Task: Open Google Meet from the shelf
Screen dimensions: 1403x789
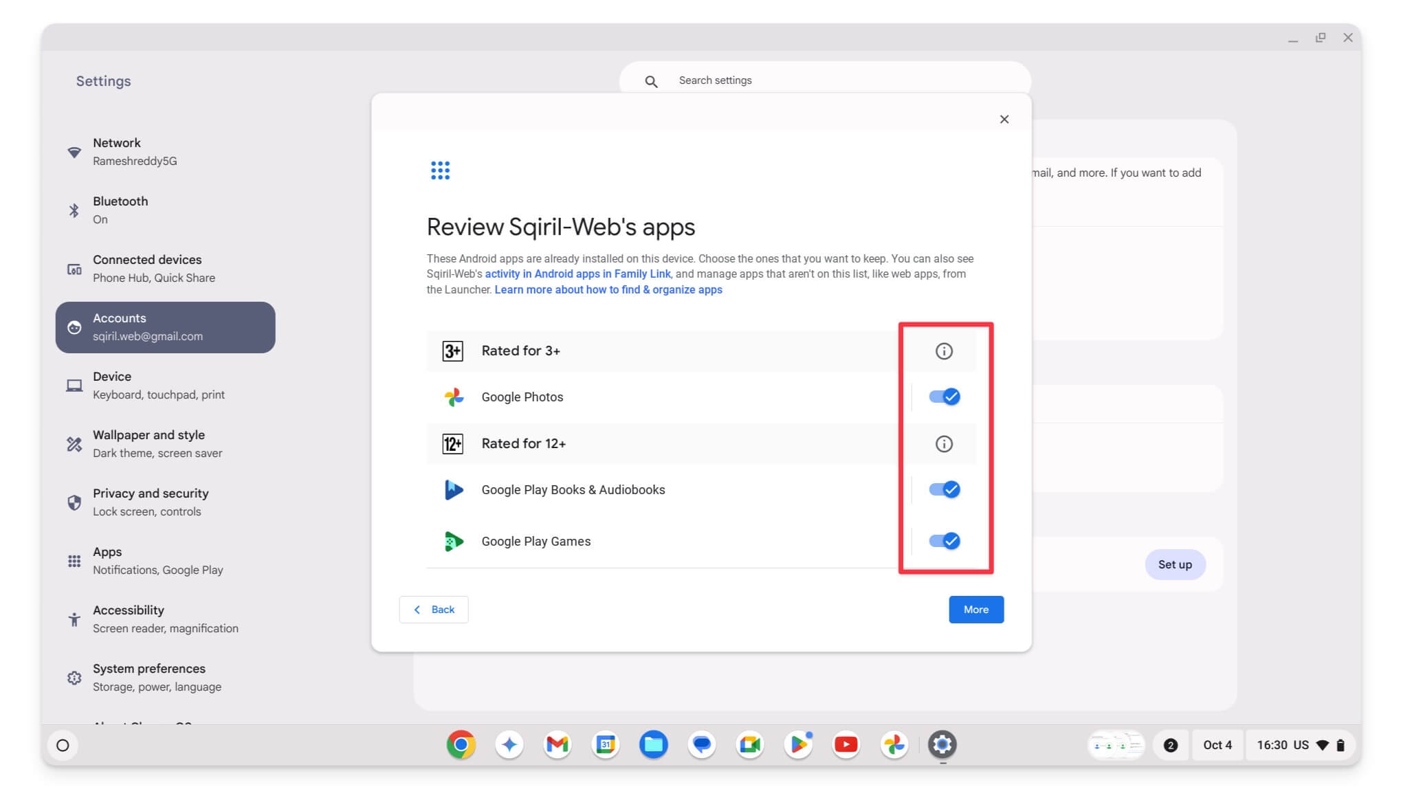Action: tap(750, 744)
